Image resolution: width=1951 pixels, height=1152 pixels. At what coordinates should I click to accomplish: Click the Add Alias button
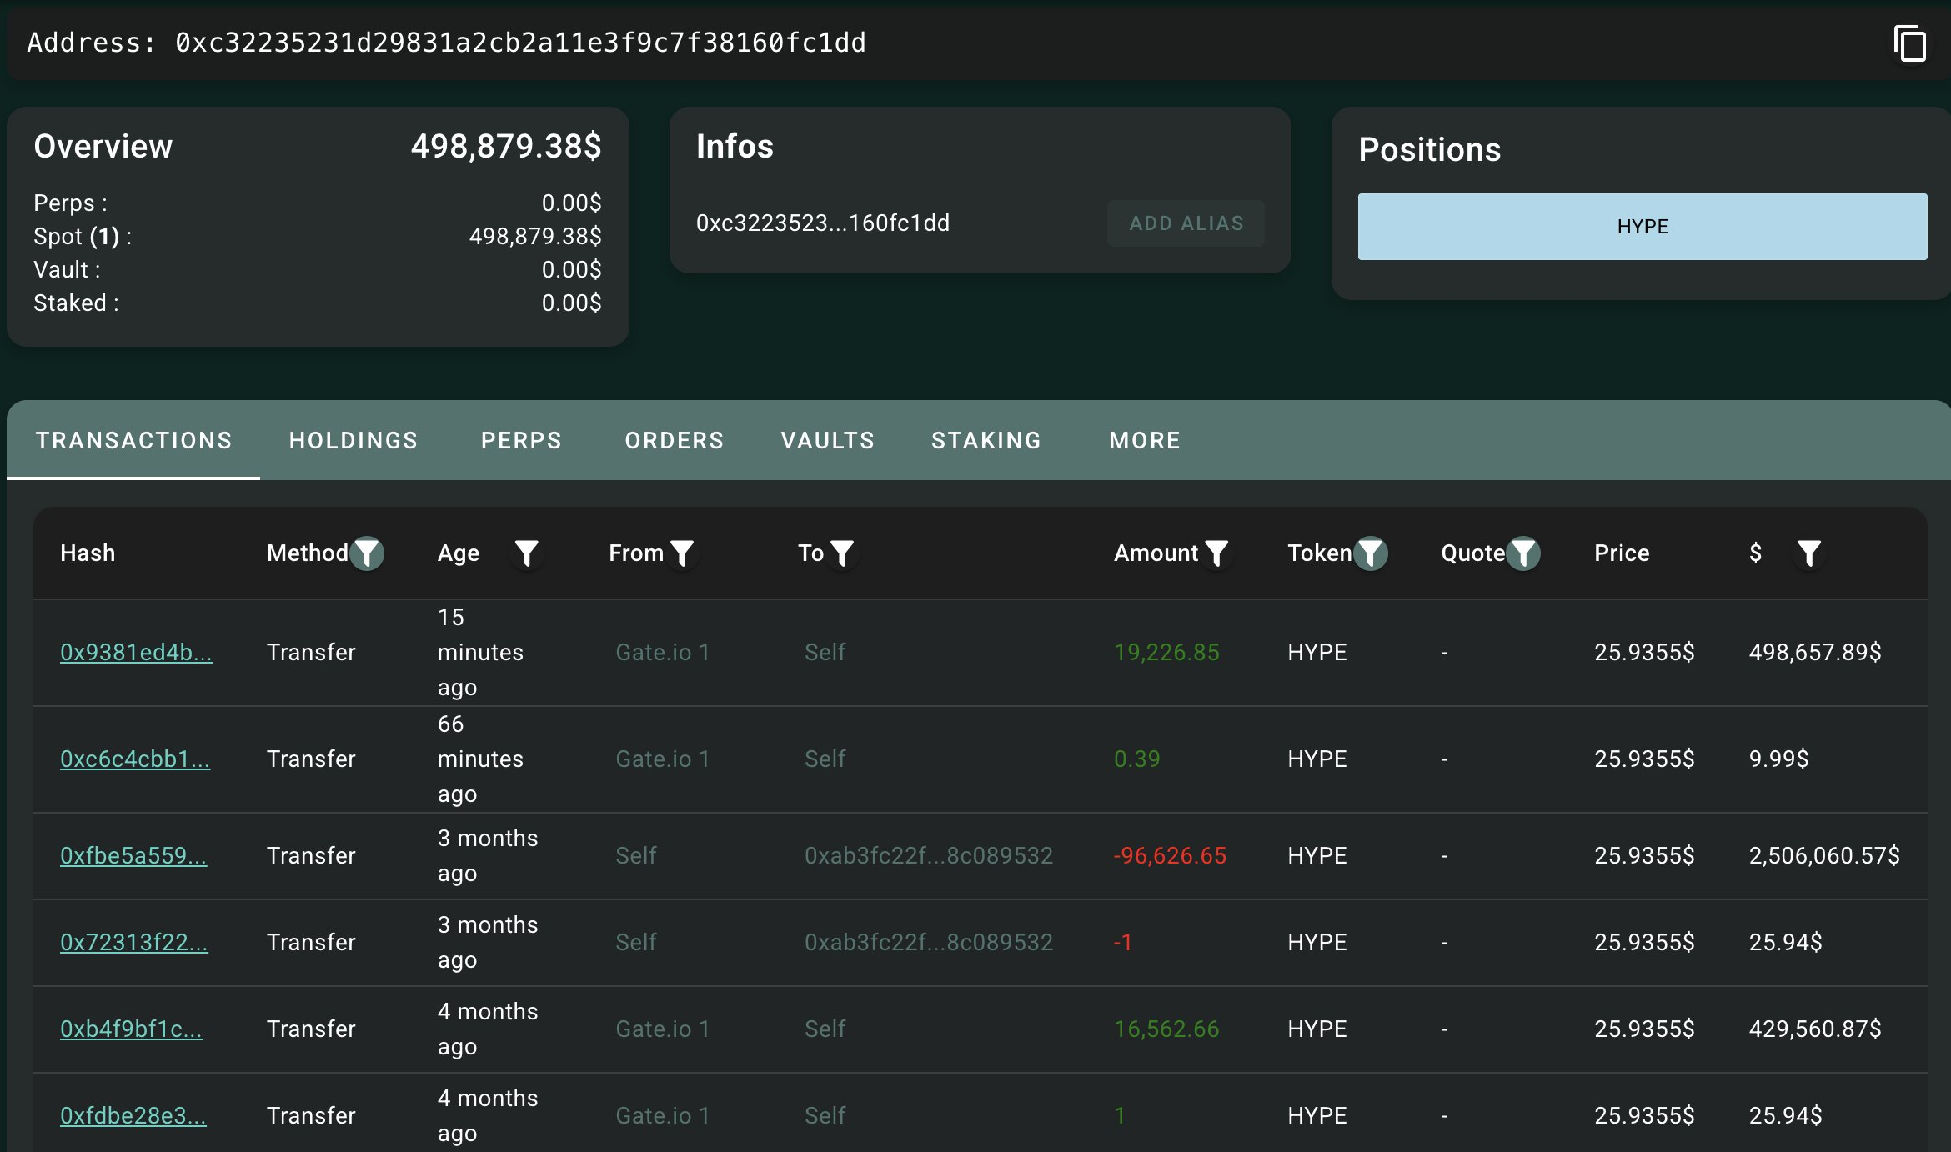1186,223
